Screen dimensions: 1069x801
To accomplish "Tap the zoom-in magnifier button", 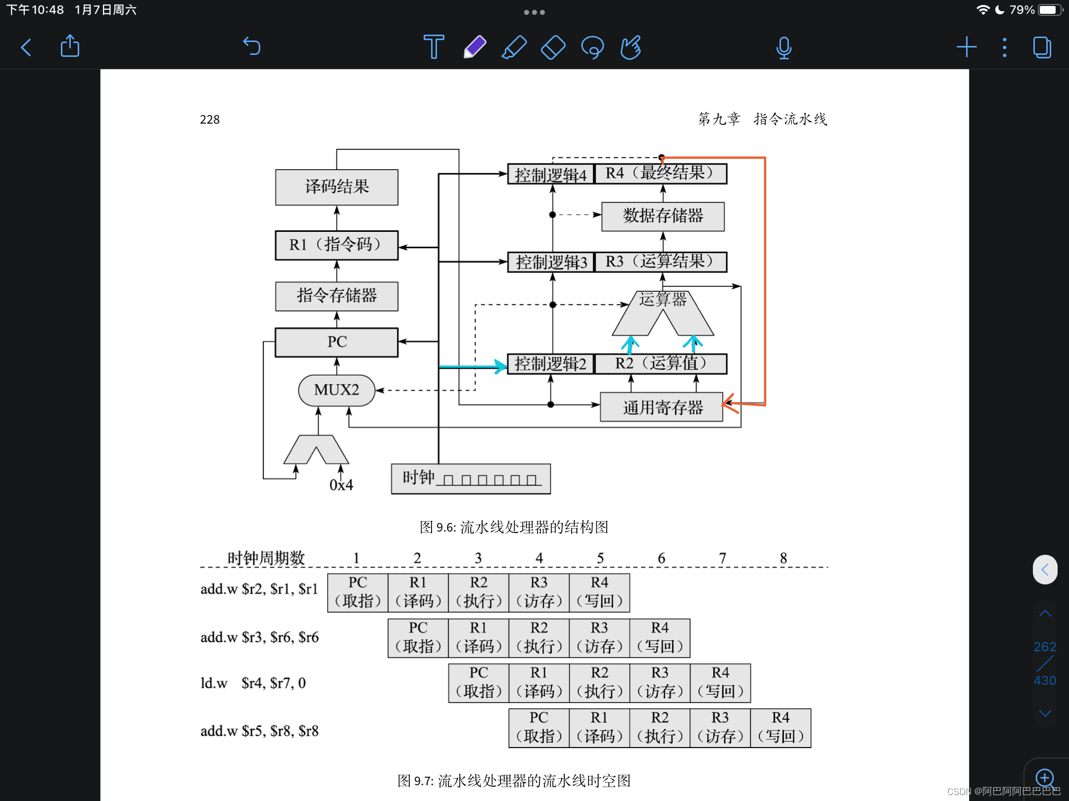I will [1045, 778].
